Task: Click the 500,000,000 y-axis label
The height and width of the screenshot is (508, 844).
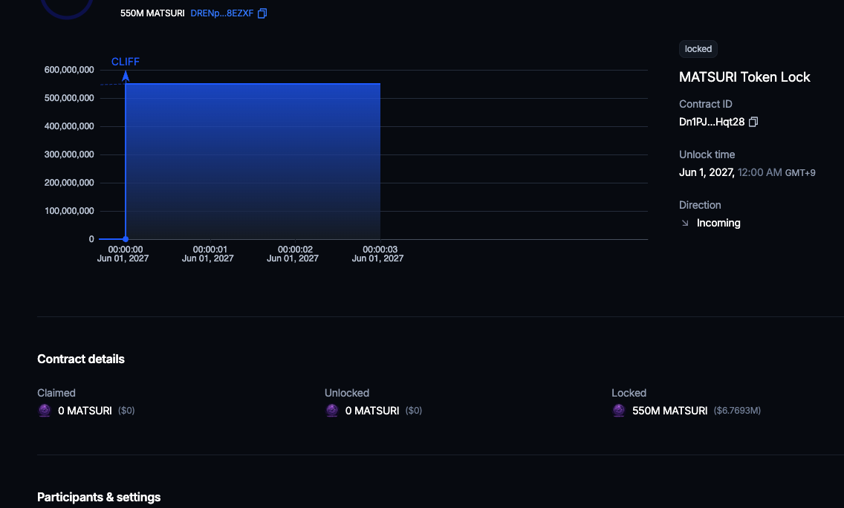Action: [x=69, y=98]
